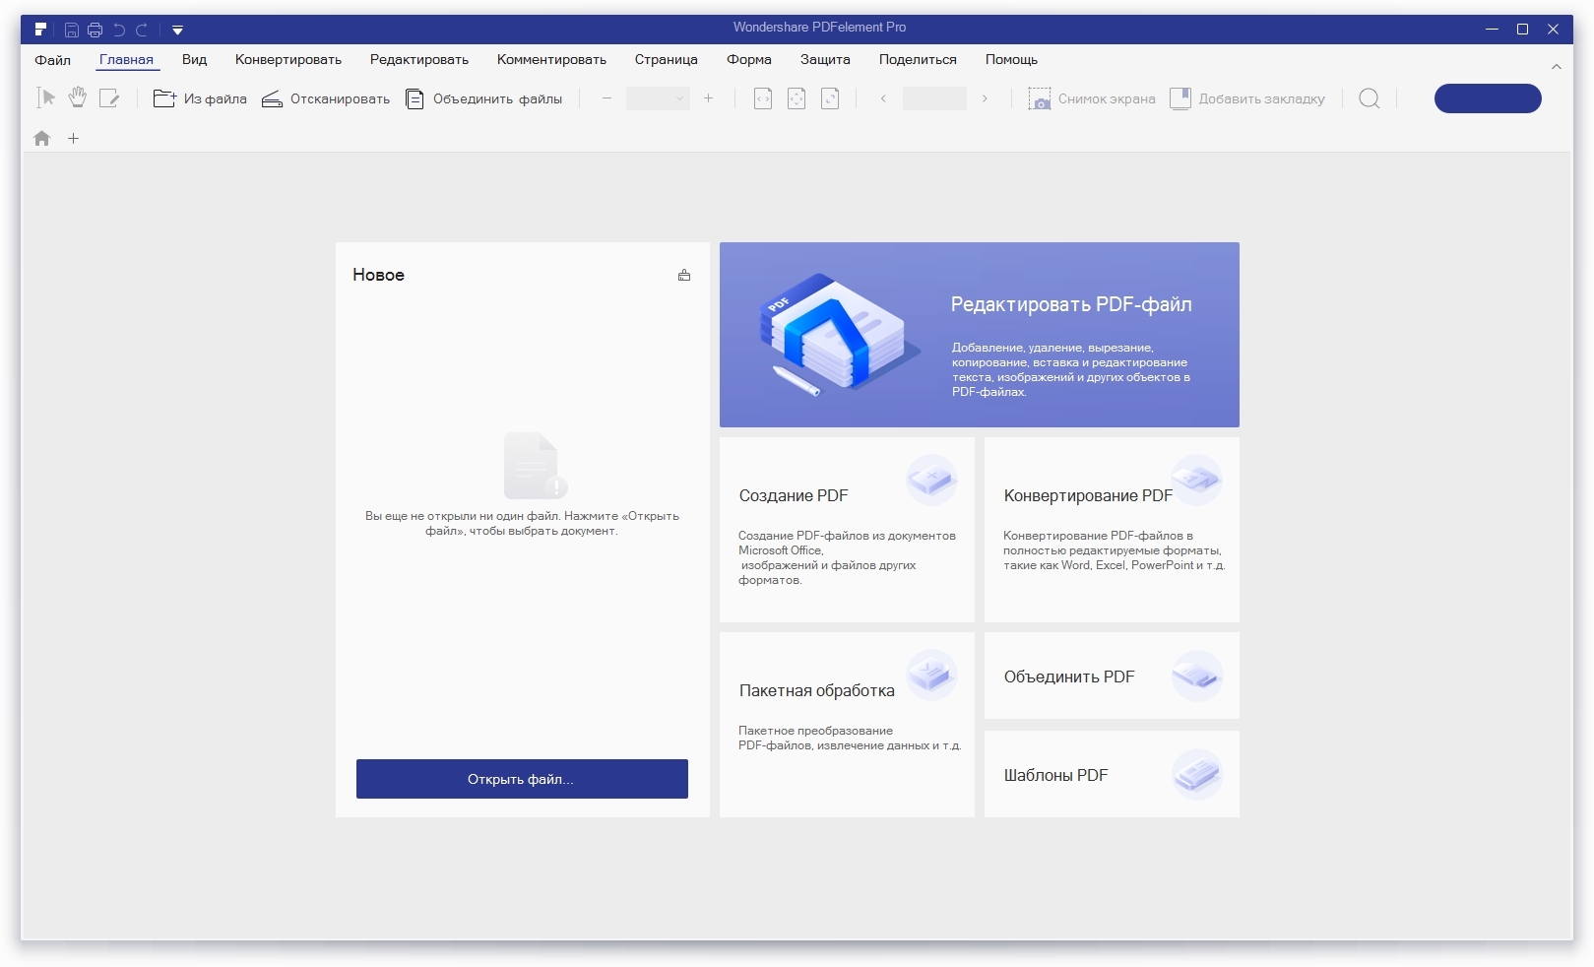
Task: Click the Пакетная обработка card icon
Action: pyautogui.click(x=931, y=676)
